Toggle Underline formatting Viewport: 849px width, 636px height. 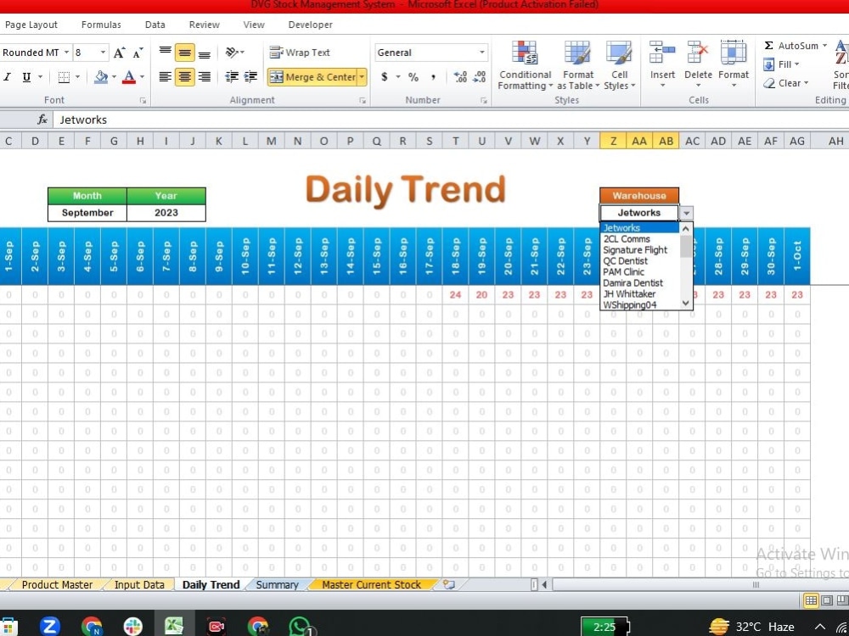(x=25, y=76)
